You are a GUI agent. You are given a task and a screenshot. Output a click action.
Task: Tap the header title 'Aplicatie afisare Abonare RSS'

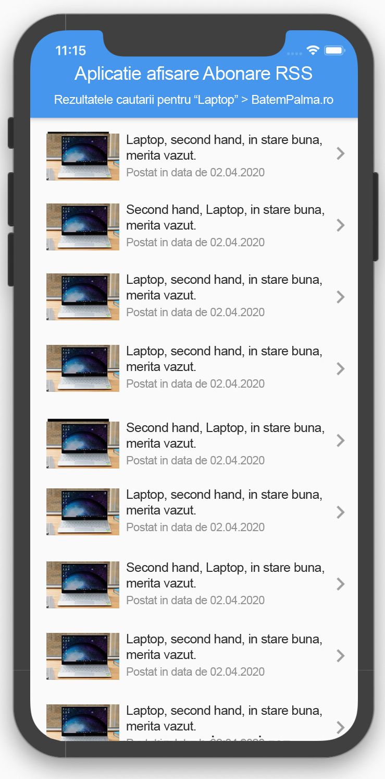pos(193,74)
